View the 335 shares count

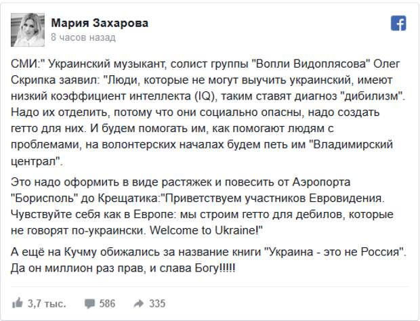(157, 303)
